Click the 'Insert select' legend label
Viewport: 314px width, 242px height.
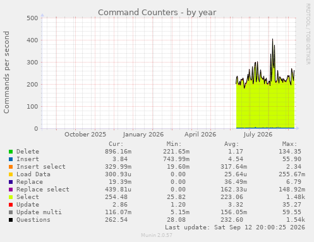click(41, 167)
